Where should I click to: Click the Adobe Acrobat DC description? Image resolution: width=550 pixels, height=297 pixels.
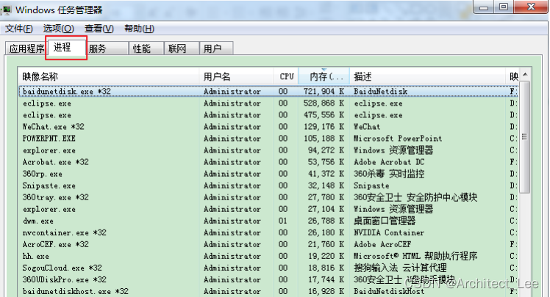[389, 162]
